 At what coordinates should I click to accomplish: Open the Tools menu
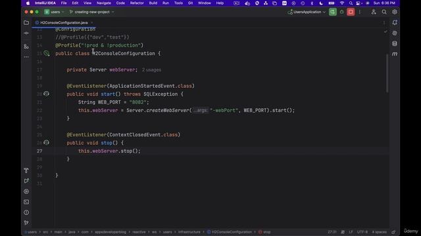click(x=178, y=3)
